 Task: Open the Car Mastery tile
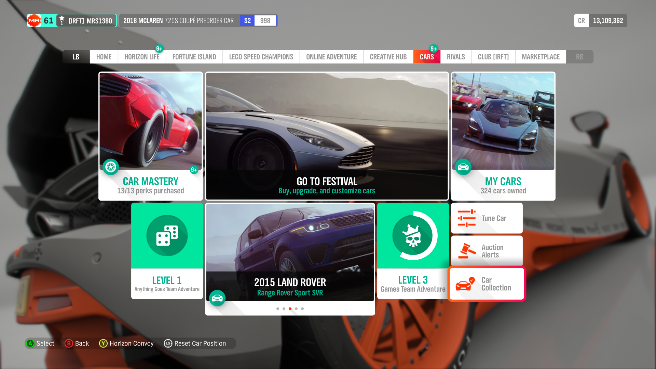pos(151,136)
